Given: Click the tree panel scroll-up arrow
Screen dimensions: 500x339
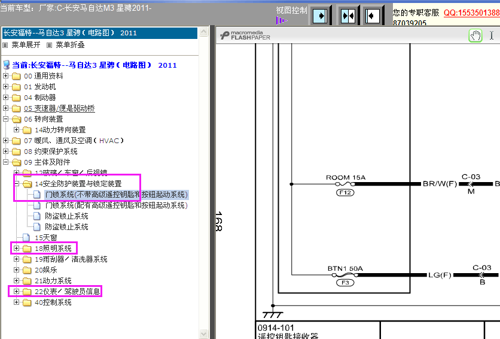Looking at the screenshot, I should point(204,31).
